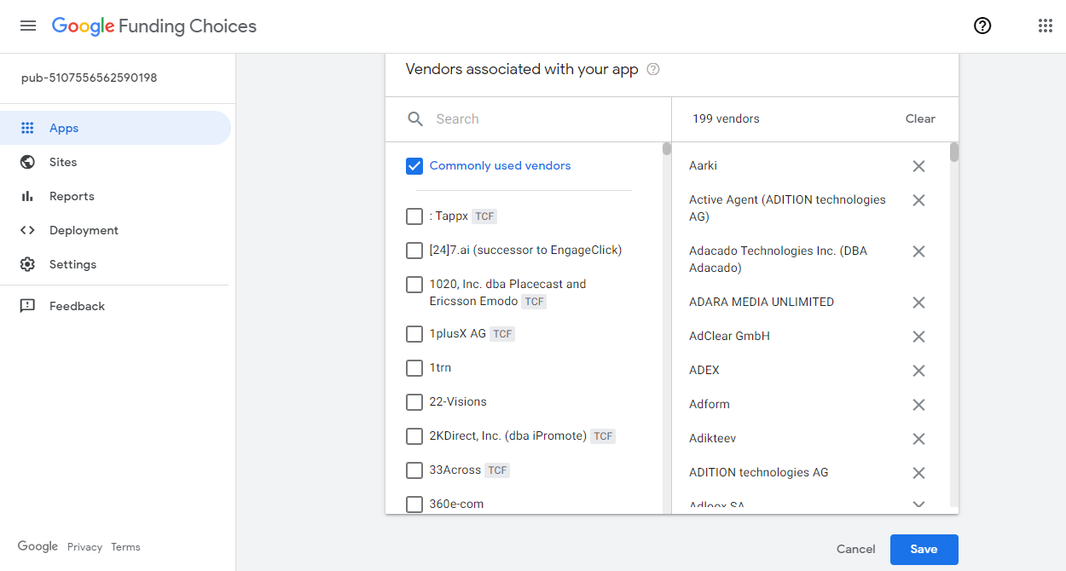Click the Feedback speech bubble icon
The image size is (1066, 571).
coord(27,306)
